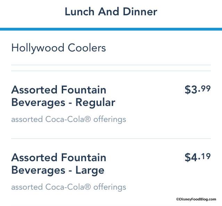This screenshot has width=222, height=206.
Task: Click the divider between Regular and Large items
Action: tap(111, 139)
